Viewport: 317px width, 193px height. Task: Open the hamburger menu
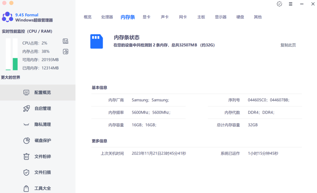291,4
